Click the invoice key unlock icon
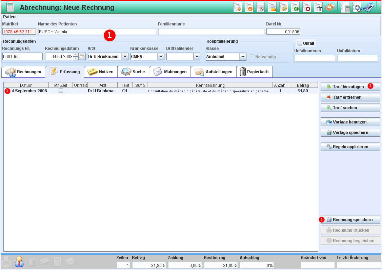Viewport: 382px width, 270px height. coord(284,7)
